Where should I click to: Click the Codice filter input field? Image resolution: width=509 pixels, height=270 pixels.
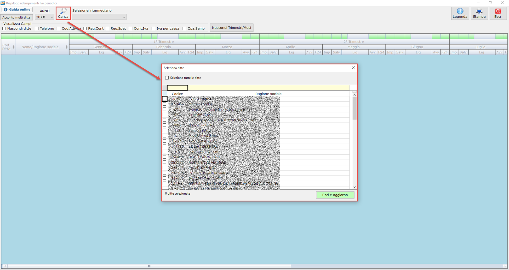tap(178, 88)
